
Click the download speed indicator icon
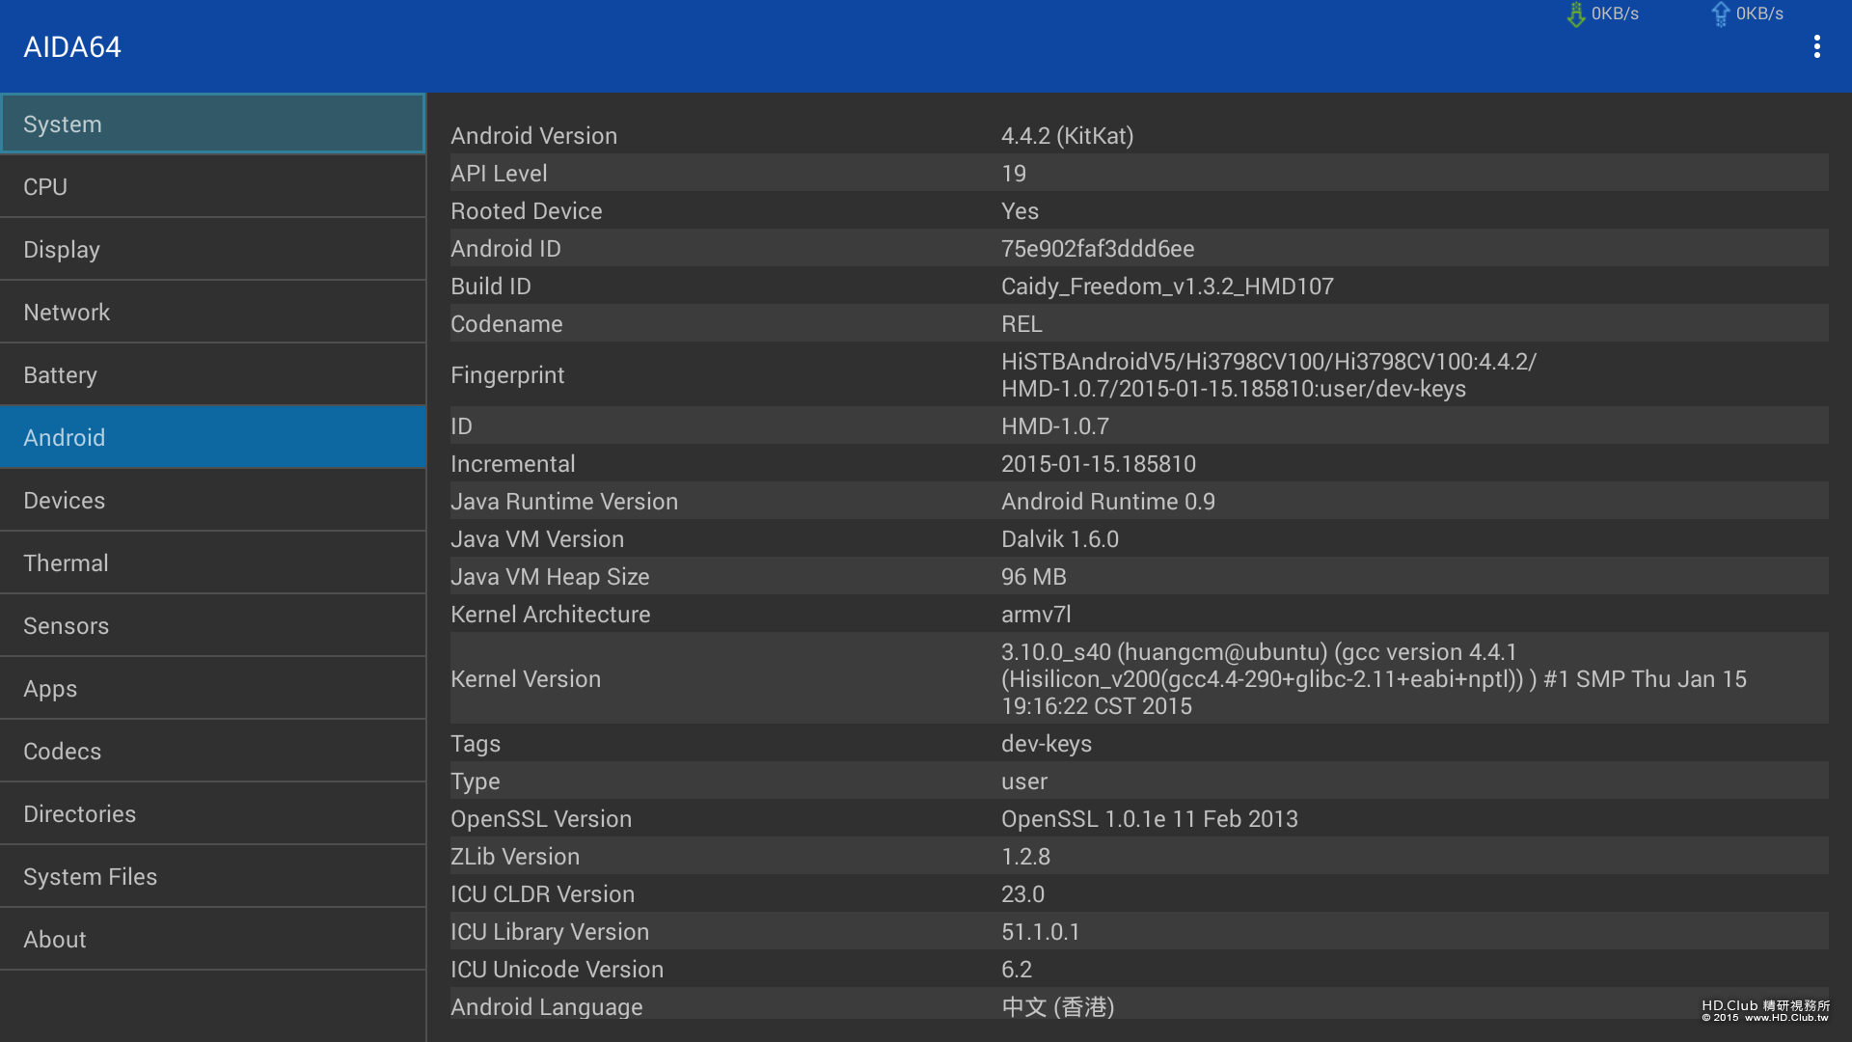point(1576,14)
